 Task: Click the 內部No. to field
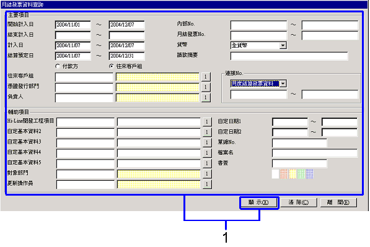point(330,25)
